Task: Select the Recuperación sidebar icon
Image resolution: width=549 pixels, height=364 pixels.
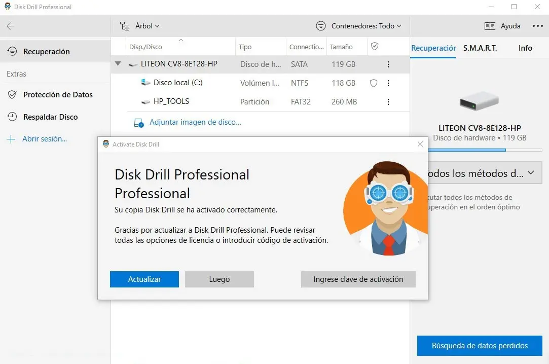Action: pyautogui.click(x=11, y=51)
